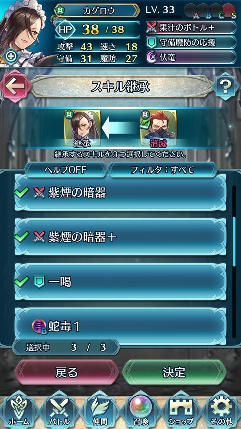Open the フィルタ：すべて filter dropdown
Viewport: 241px width, 429px height.
click(x=163, y=170)
